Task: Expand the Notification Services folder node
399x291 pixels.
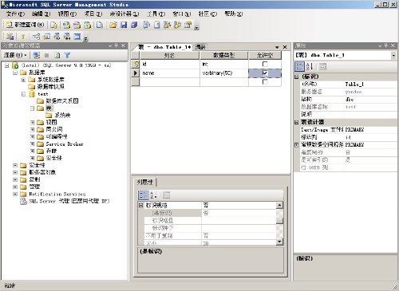Action: pos(15,194)
